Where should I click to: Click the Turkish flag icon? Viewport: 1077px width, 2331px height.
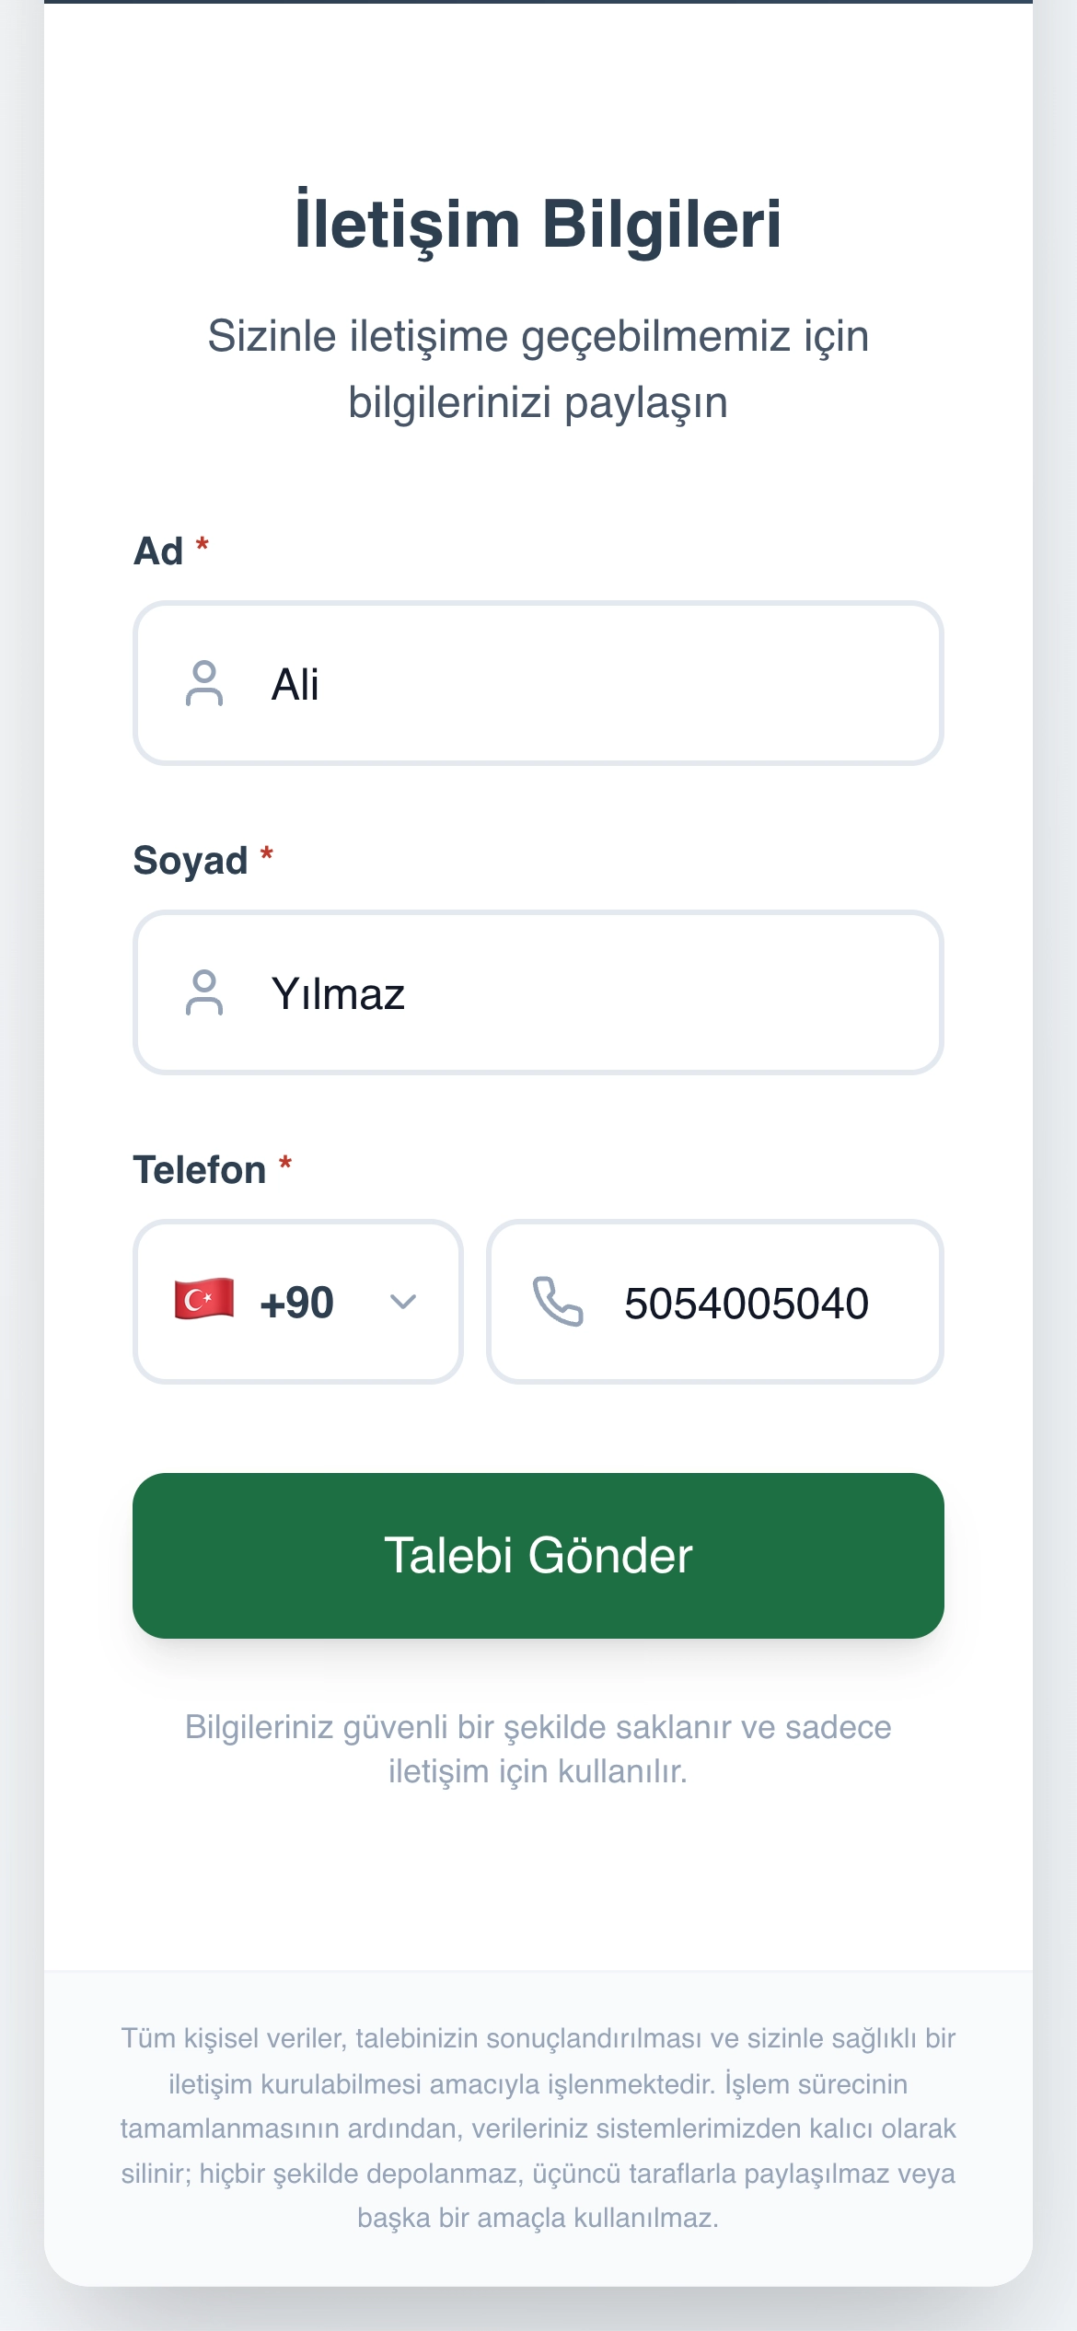click(204, 1300)
